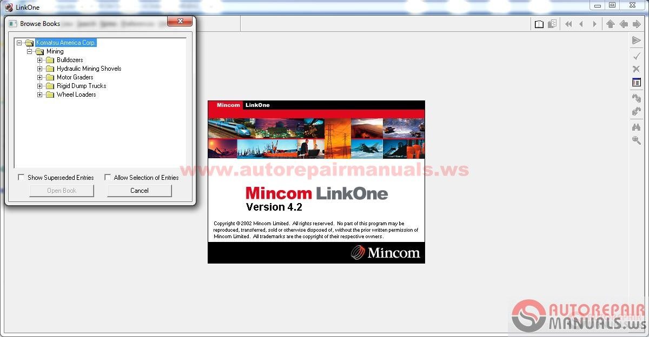Click the upper chain link icon
The width and height of the screenshot is (649, 337).
point(637,98)
